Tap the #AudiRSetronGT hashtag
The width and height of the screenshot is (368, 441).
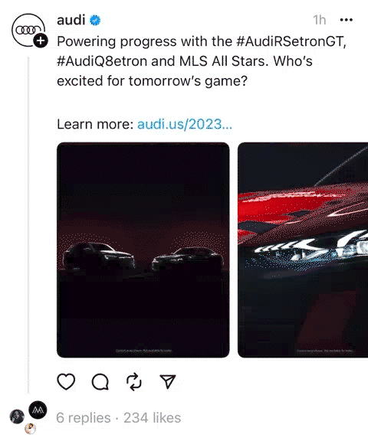point(291,41)
